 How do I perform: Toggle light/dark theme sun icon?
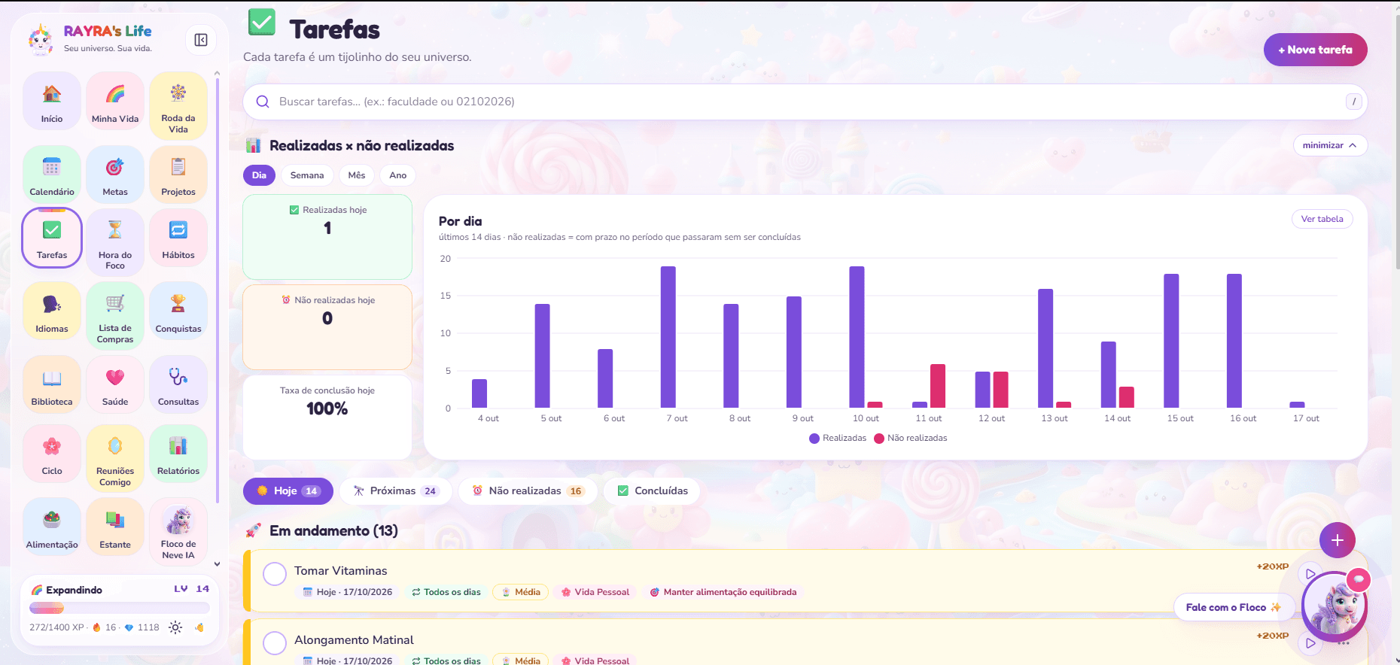(x=175, y=627)
